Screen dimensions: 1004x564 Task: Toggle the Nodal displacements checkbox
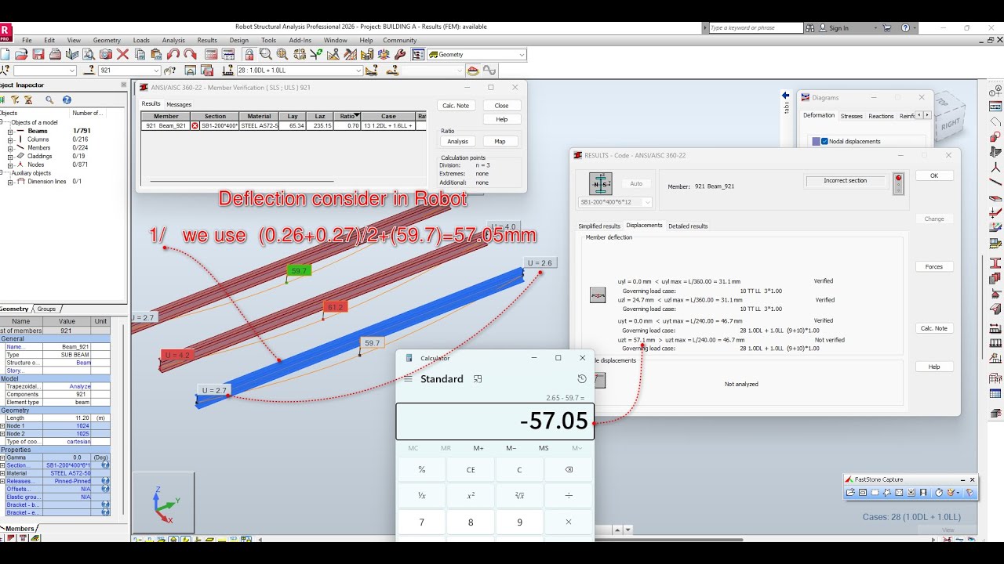coord(824,142)
